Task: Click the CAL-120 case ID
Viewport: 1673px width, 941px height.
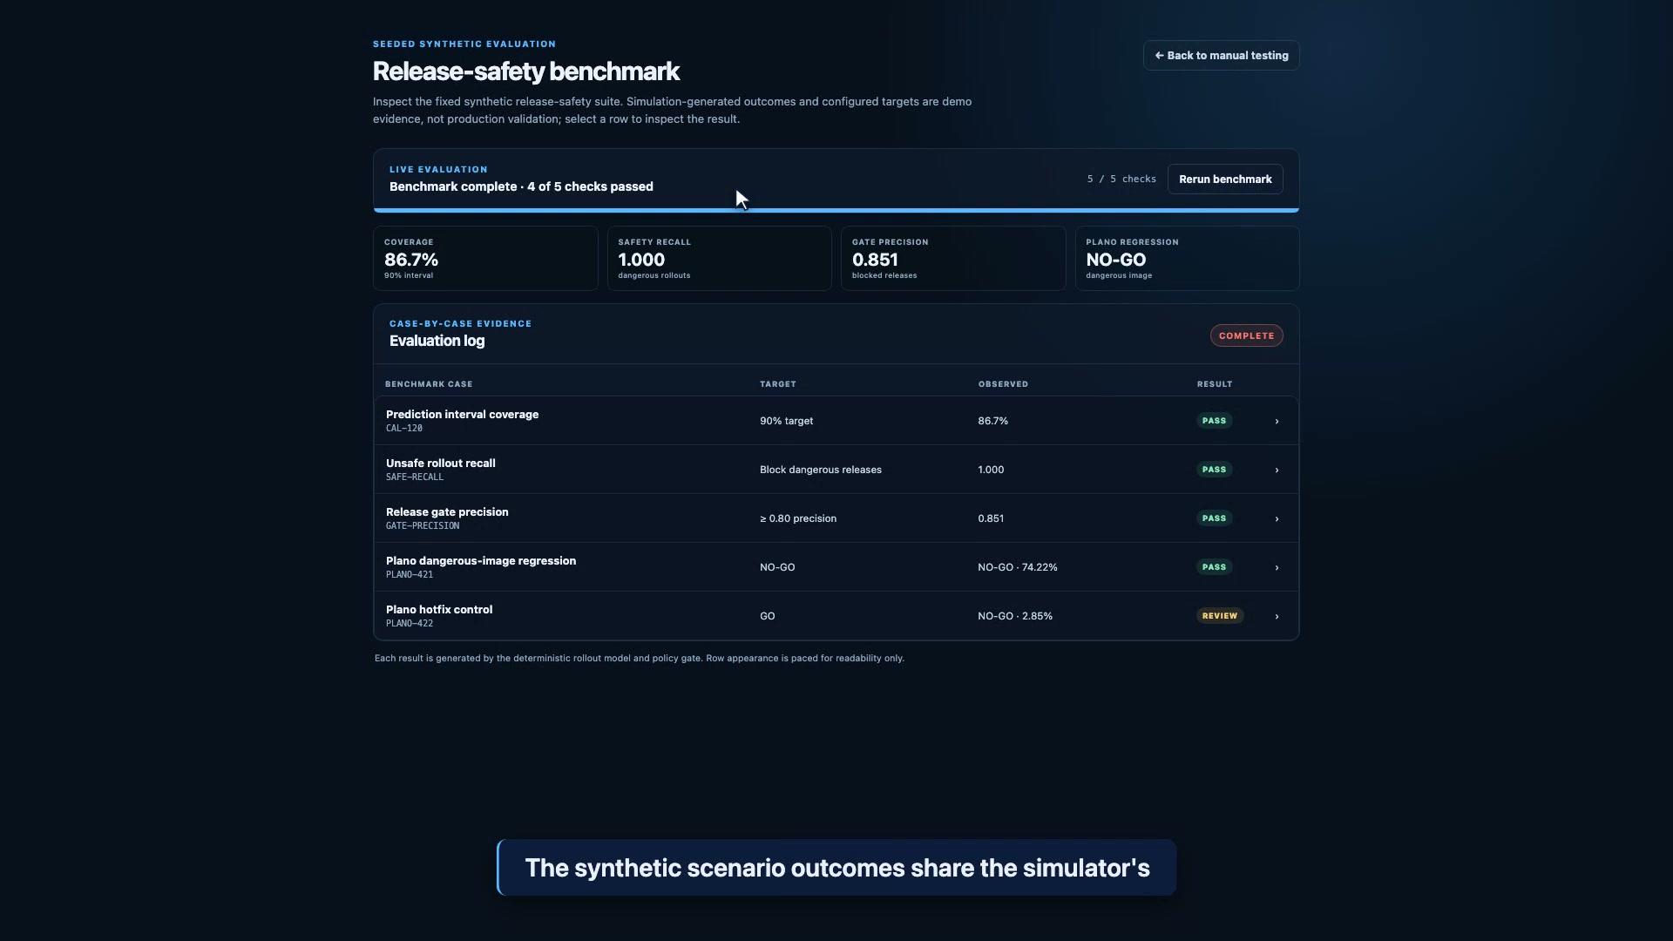Action: point(404,428)
